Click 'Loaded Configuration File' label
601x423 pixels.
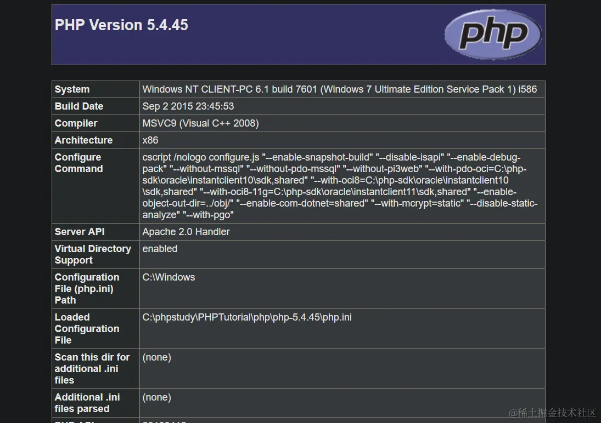[87, 328]
